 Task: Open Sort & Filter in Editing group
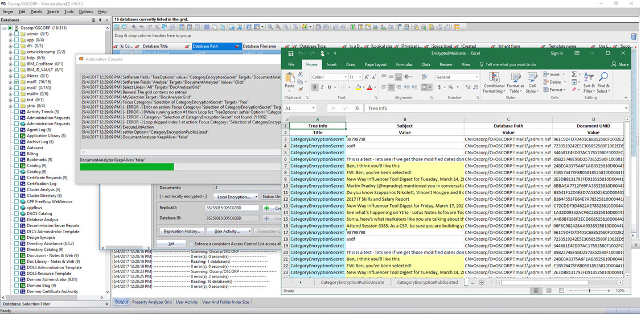589,82
